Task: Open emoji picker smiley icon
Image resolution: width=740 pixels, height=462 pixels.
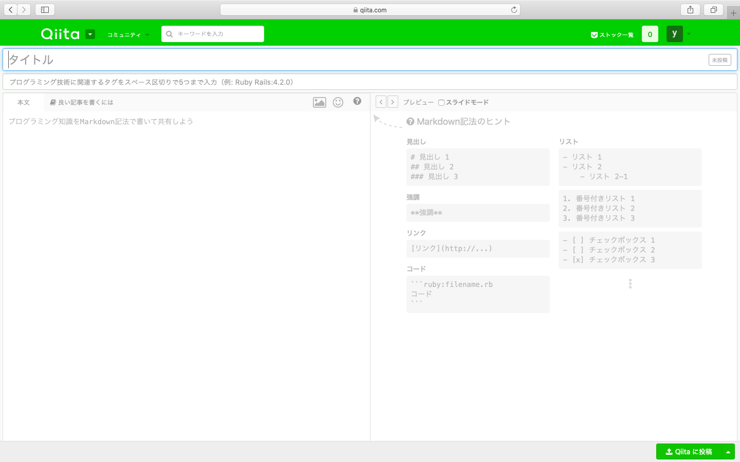Action: [338, 102]
